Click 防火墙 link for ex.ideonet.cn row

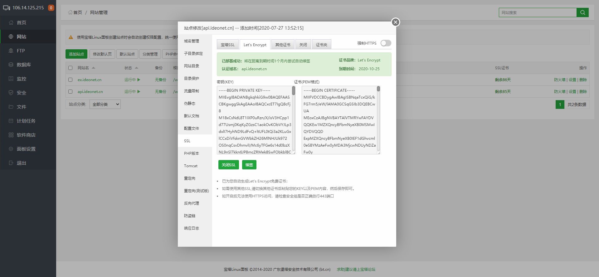pyautogui.click(x=560, y=80)
